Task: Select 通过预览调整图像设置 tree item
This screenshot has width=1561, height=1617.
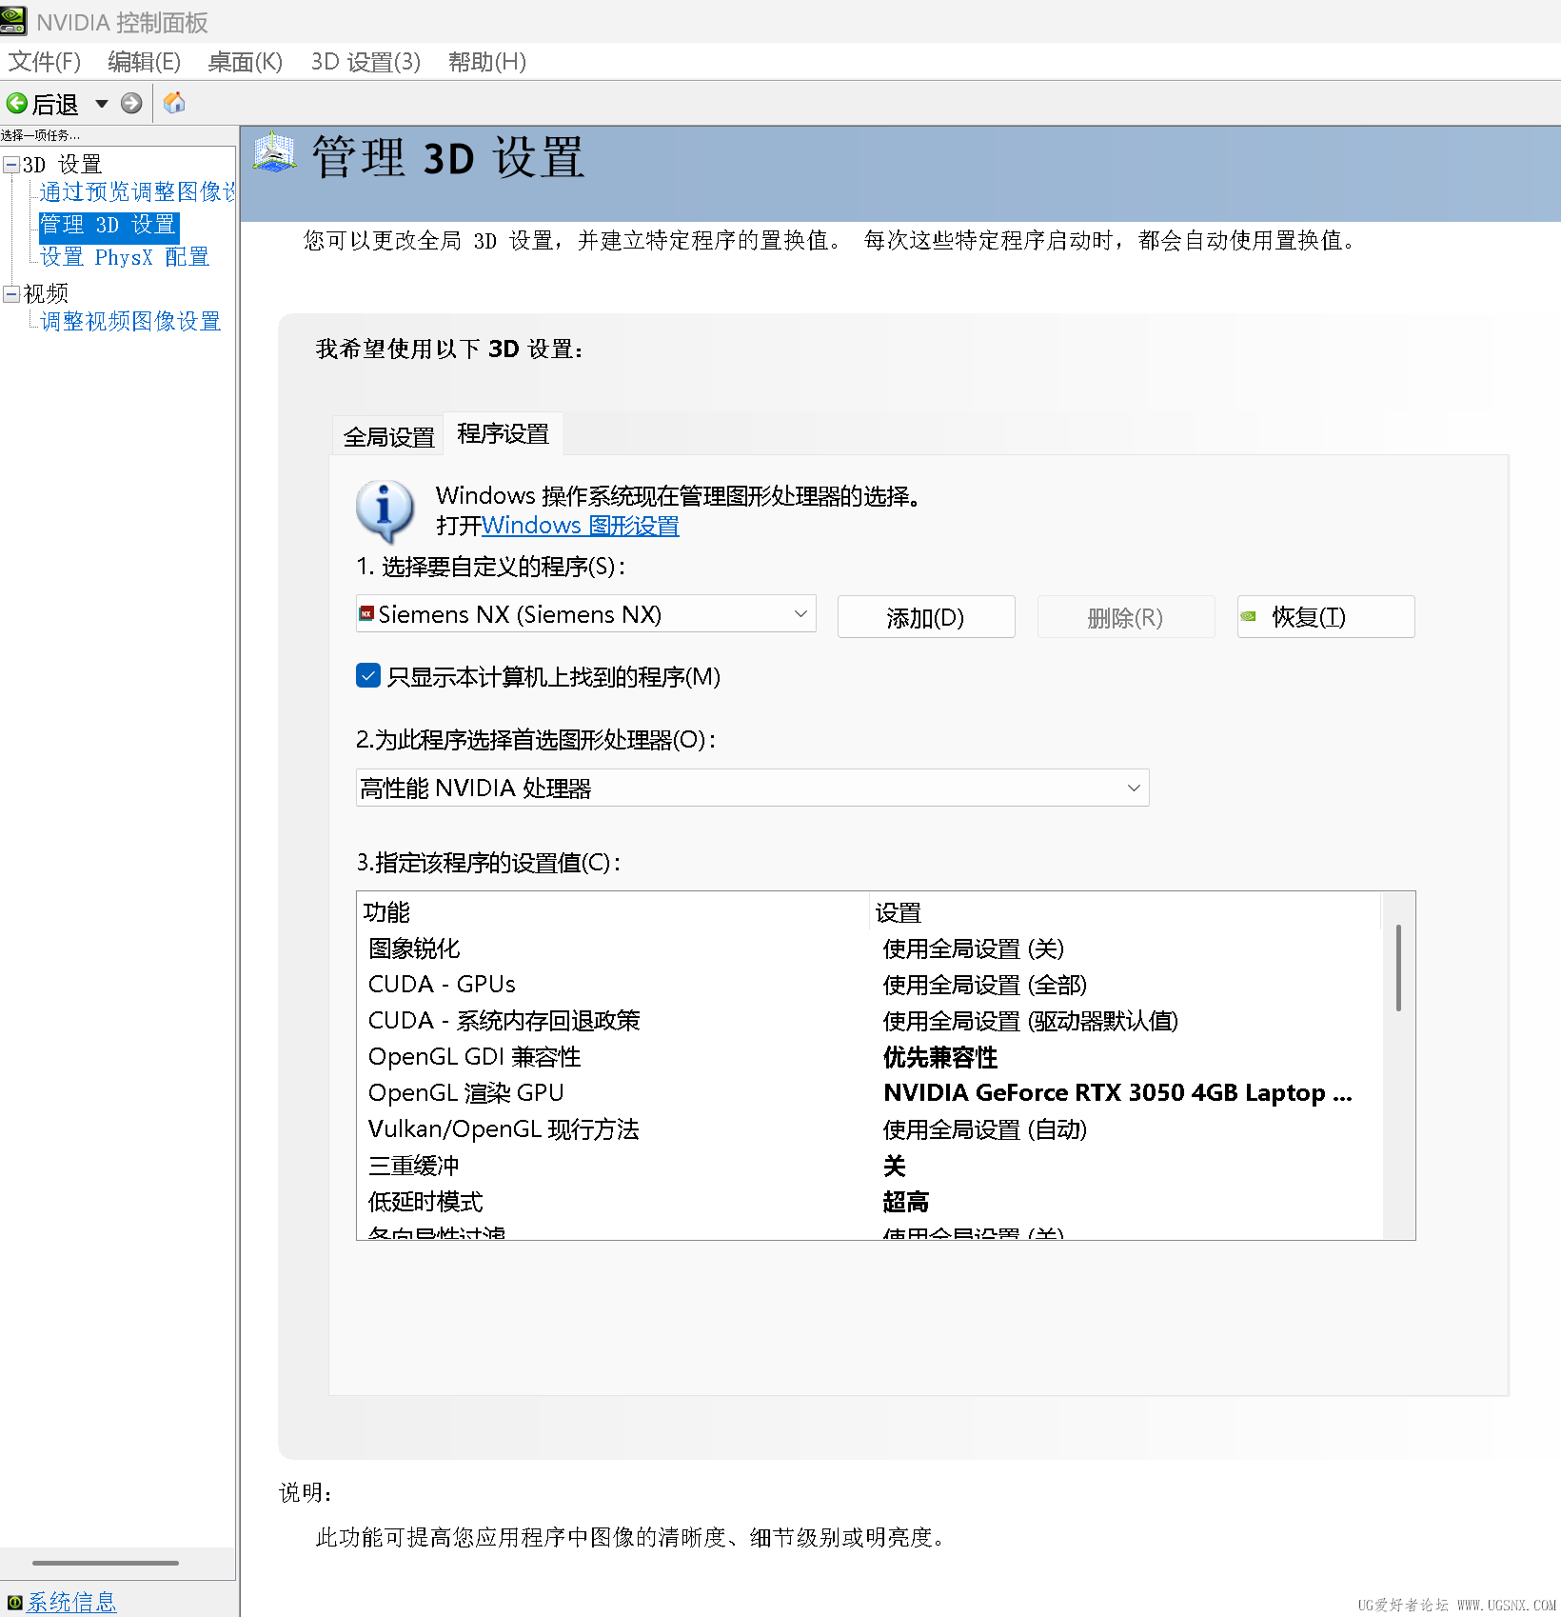Action: point(137,192)
